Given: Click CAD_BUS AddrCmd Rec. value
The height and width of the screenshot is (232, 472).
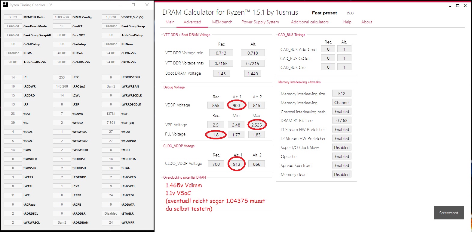Looking at the screenshot, I should tap(328, 49).
